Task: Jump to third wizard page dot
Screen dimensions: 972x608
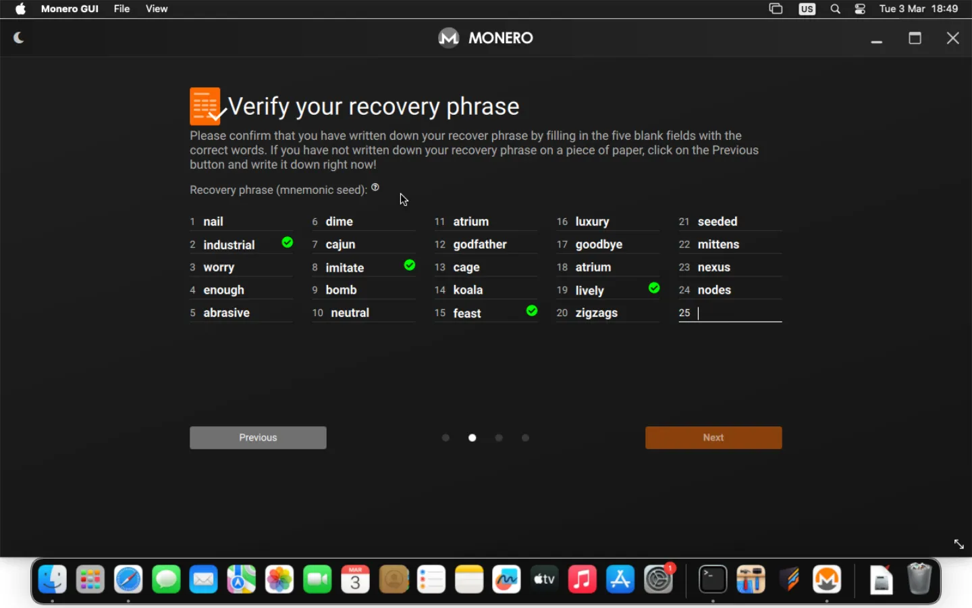Action: (x=499, y=438)
